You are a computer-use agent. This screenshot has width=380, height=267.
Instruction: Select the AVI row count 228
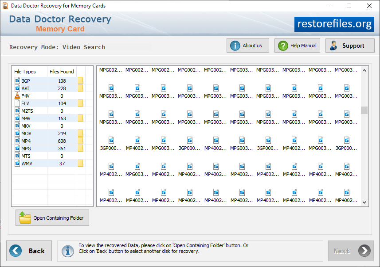pos(62,88)
